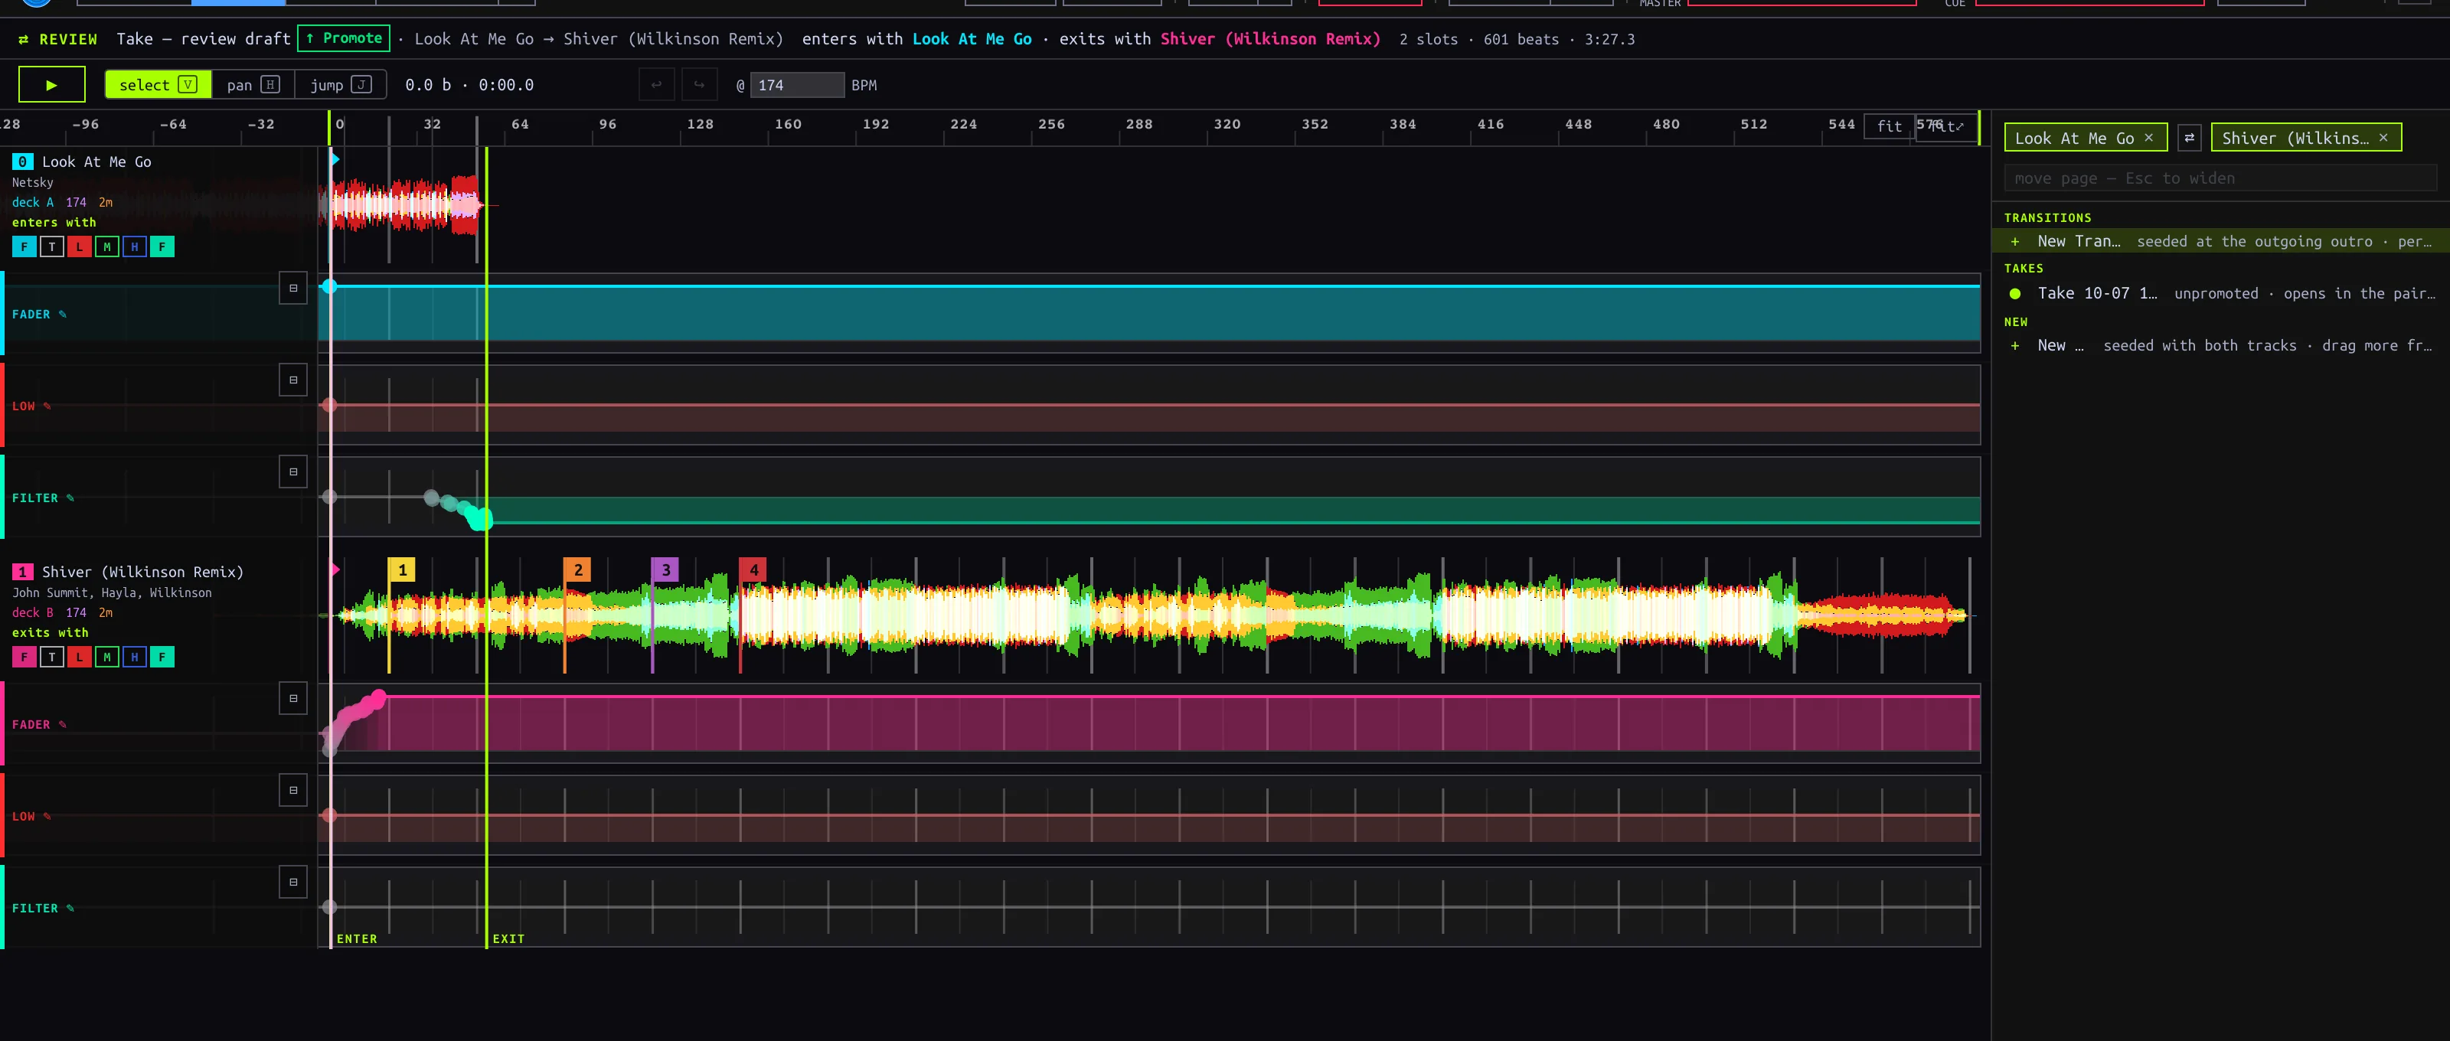Switch to the jump tool mode
Screen dimensions: 2450x1041
coord(341,85)
